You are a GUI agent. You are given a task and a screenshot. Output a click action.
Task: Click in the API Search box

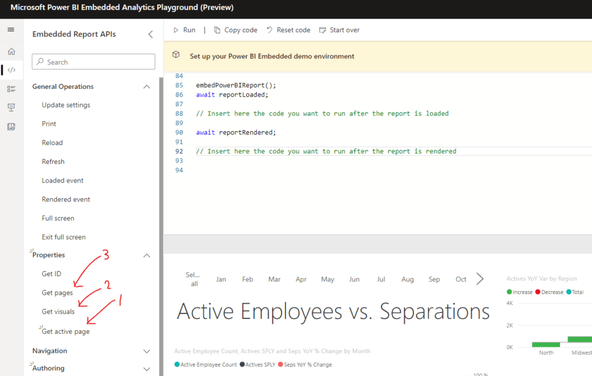[94, 62]
